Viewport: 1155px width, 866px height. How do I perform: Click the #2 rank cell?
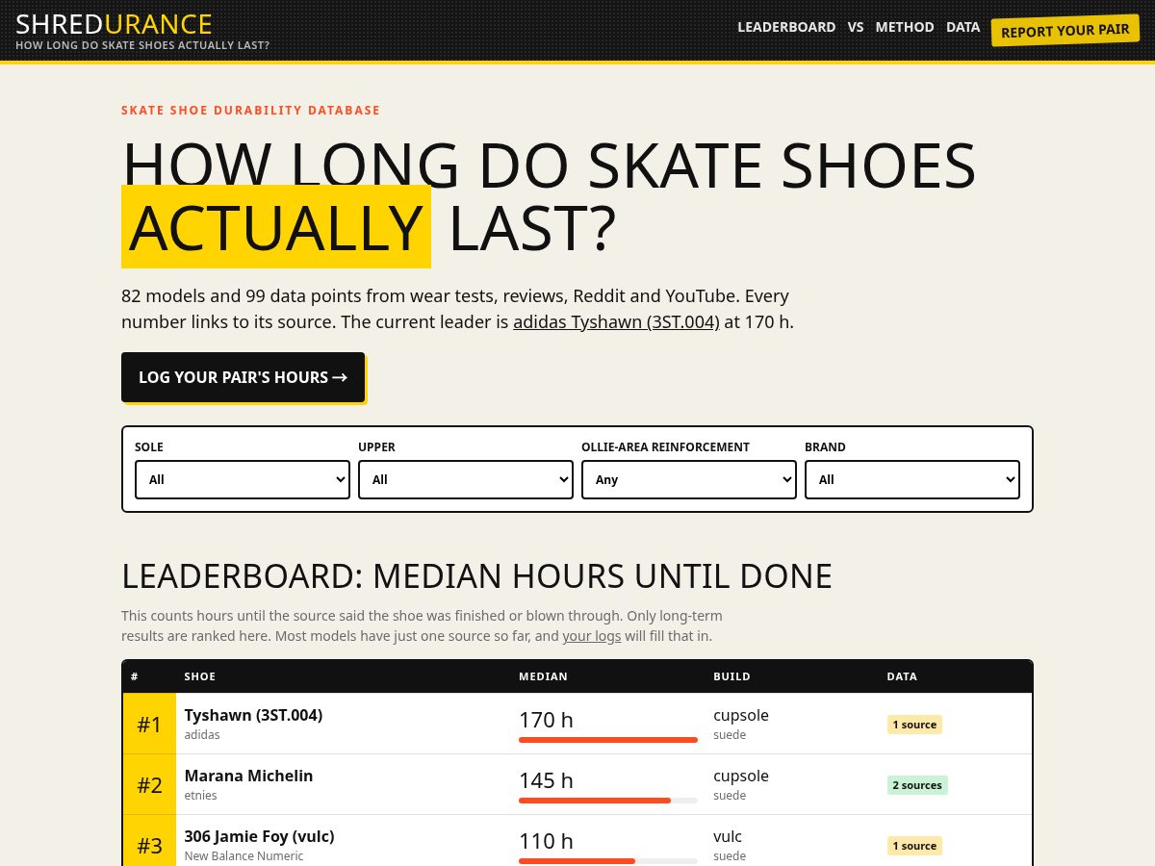click(x=149, y=784)
